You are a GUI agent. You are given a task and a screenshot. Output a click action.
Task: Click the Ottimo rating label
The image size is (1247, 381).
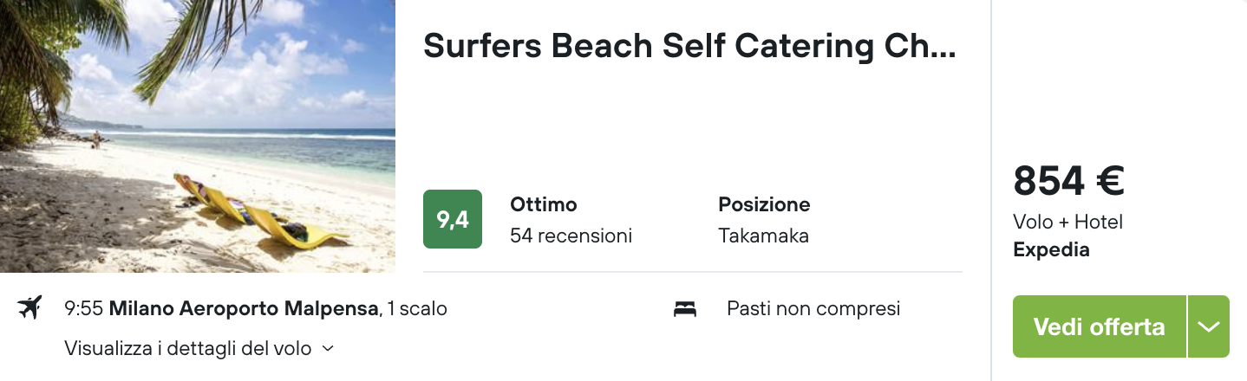[x=544, y=205]
